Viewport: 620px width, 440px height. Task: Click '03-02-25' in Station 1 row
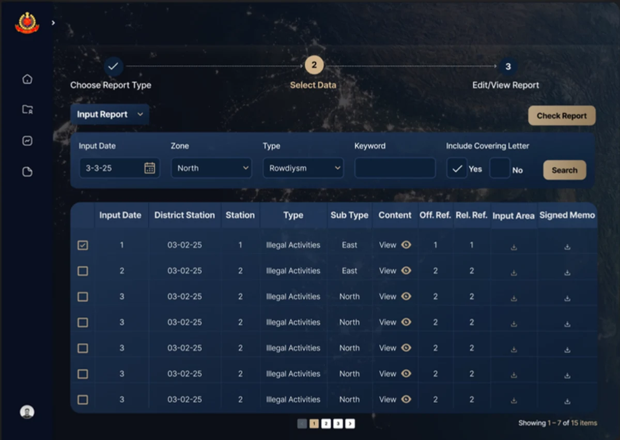184,245
